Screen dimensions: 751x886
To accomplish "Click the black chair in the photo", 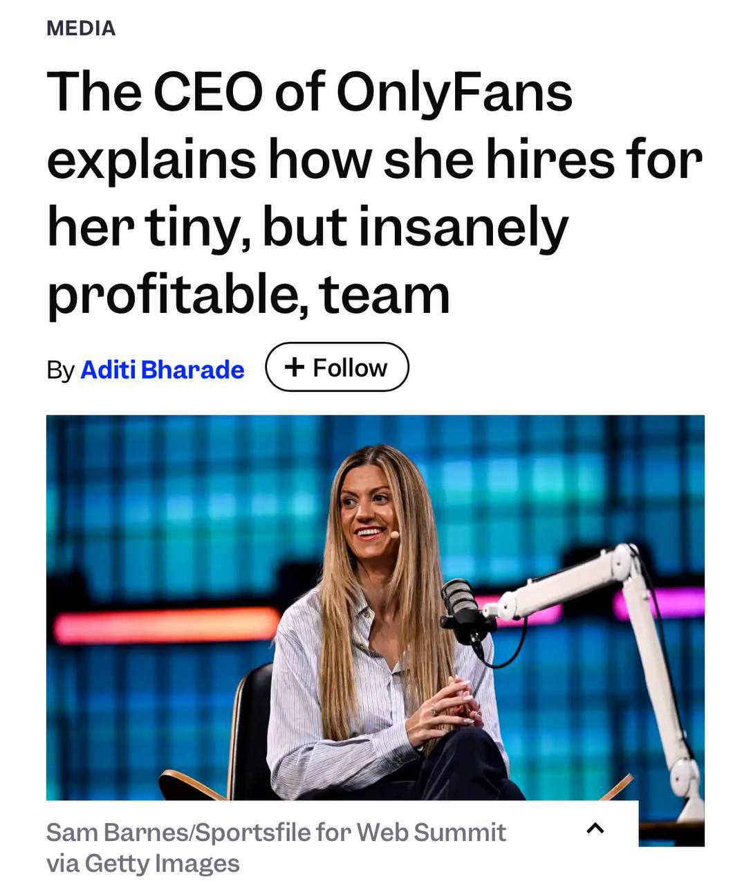I will (x=252, y=727).
